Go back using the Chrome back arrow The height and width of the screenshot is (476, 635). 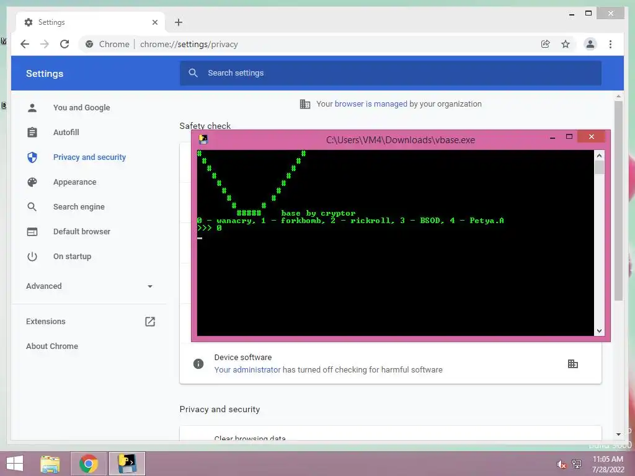click(x=25, y=44)
